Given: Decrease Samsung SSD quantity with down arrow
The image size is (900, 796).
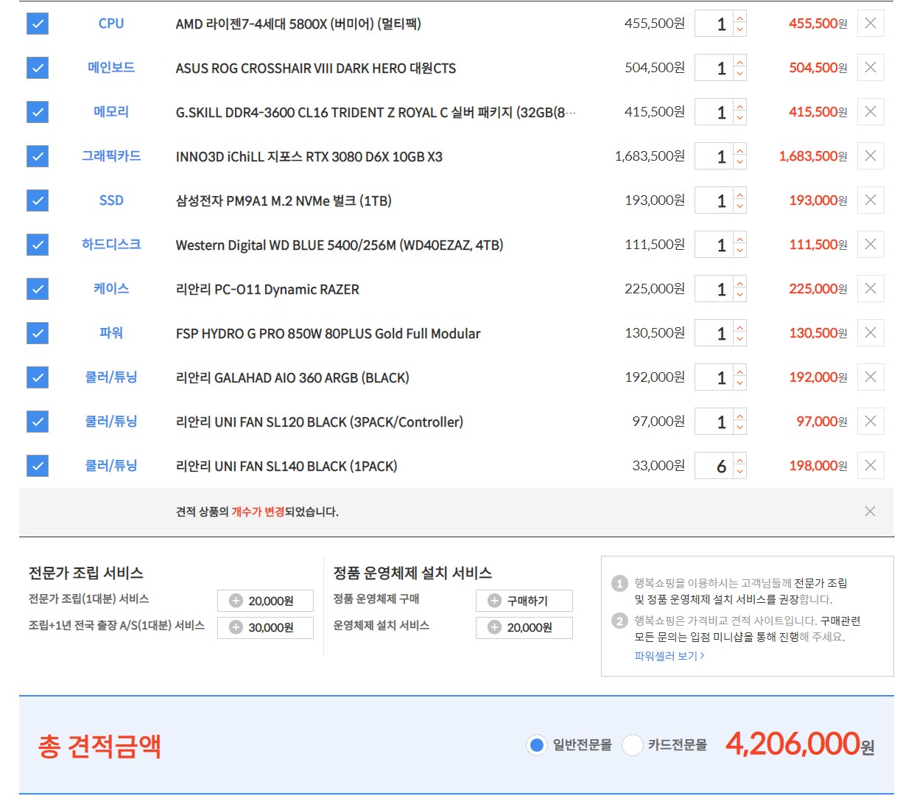Looking at the screenshot, I should tap(740, 207).
